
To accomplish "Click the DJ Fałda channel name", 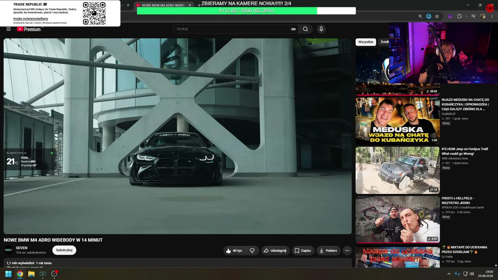I will [x=448, y=257].
